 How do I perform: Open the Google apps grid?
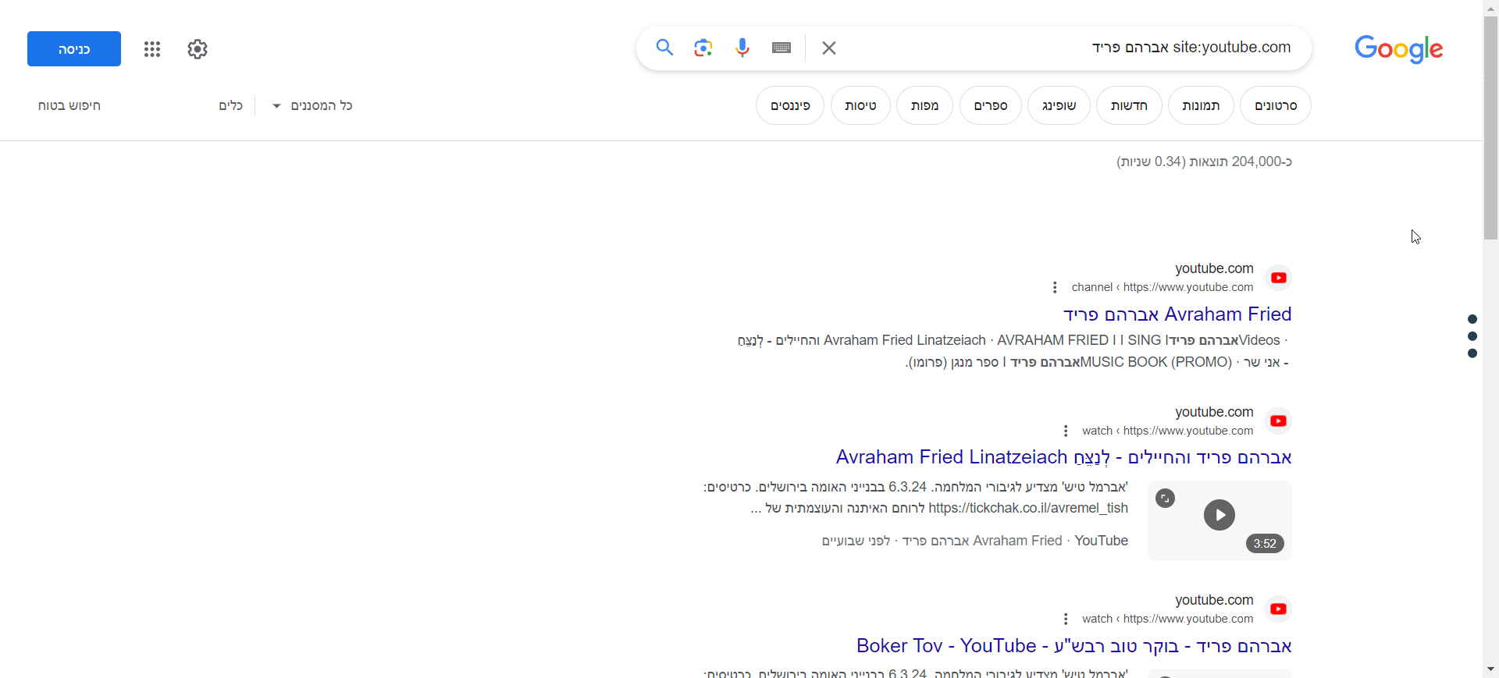[152, 49]
